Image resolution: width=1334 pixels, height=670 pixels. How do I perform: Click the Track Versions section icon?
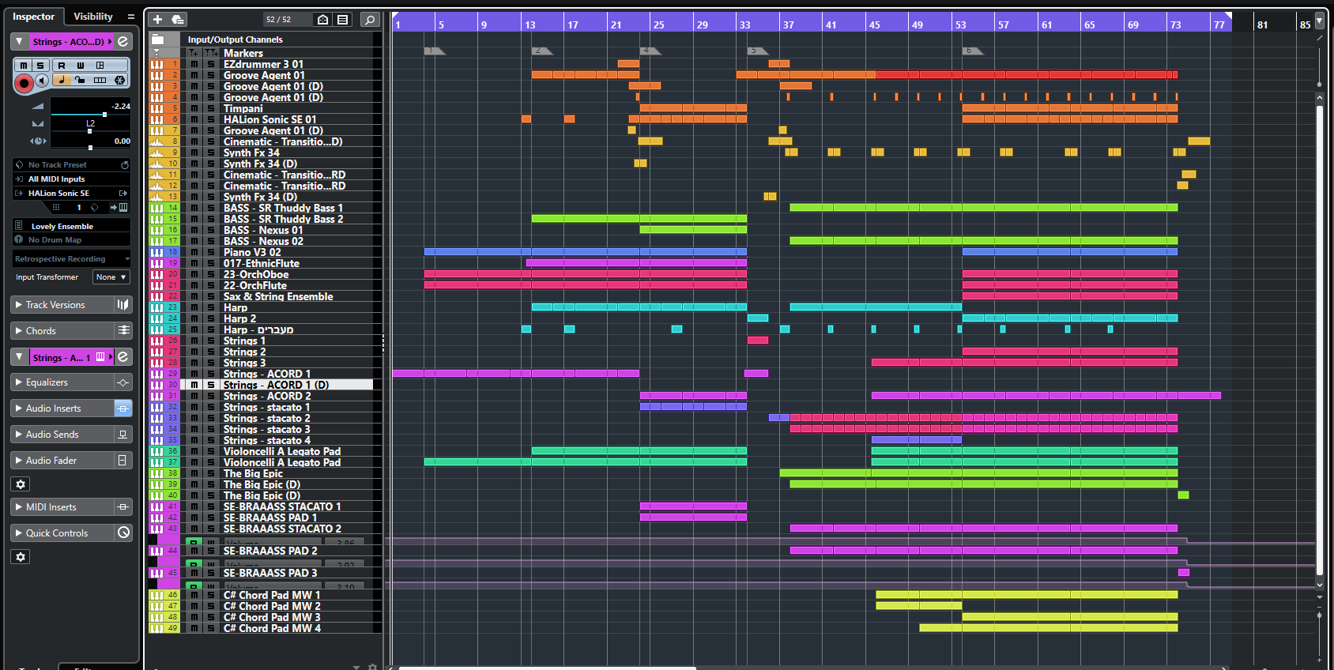point(122,304)
